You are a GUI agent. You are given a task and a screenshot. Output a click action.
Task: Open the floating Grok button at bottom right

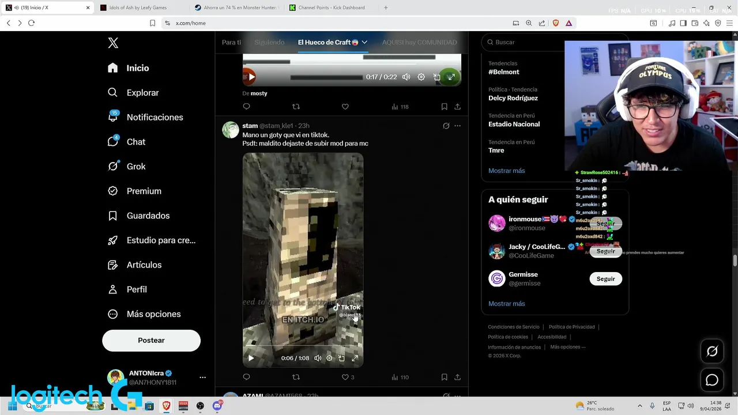click(x=712, y=351)
